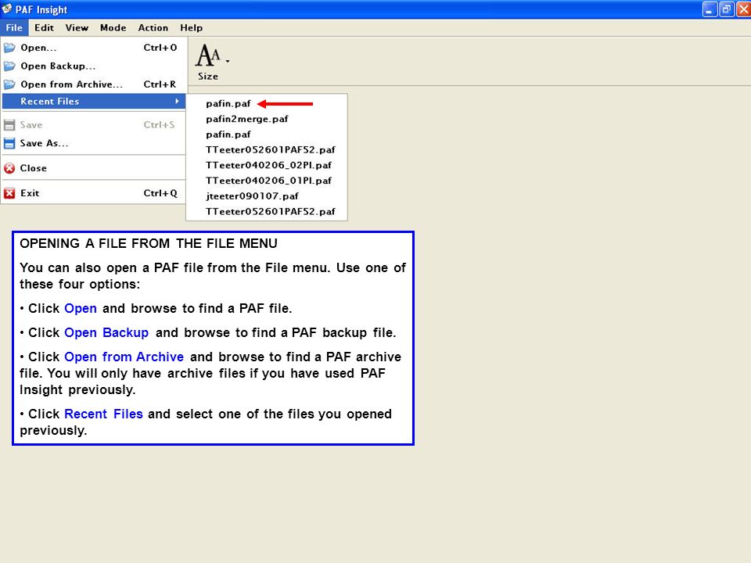Choose Save As... menu entry
Image resolution: width=751 pixels, height=563 pixels.
[93, 143]
